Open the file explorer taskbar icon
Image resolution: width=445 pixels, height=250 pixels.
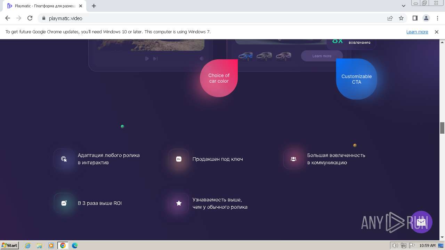coord(39,245)
